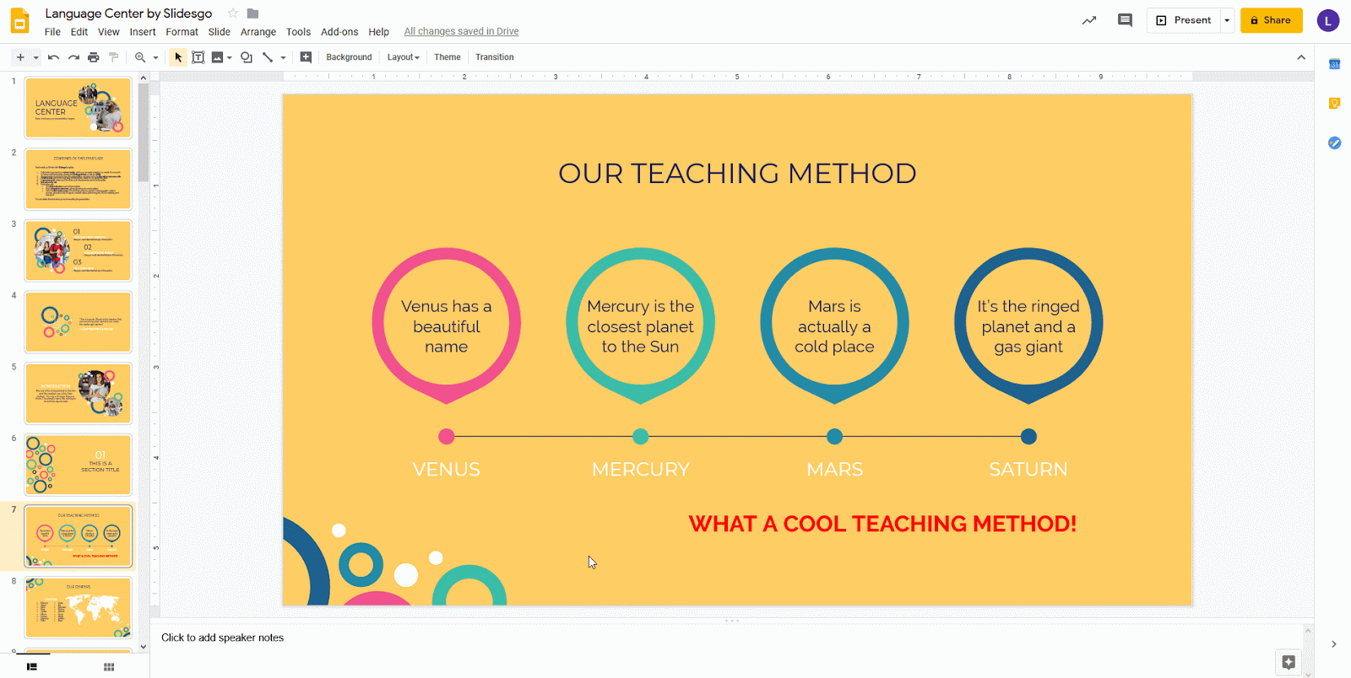Click the undo arrow
The image size is (1351, 678).
click(53, 57)
